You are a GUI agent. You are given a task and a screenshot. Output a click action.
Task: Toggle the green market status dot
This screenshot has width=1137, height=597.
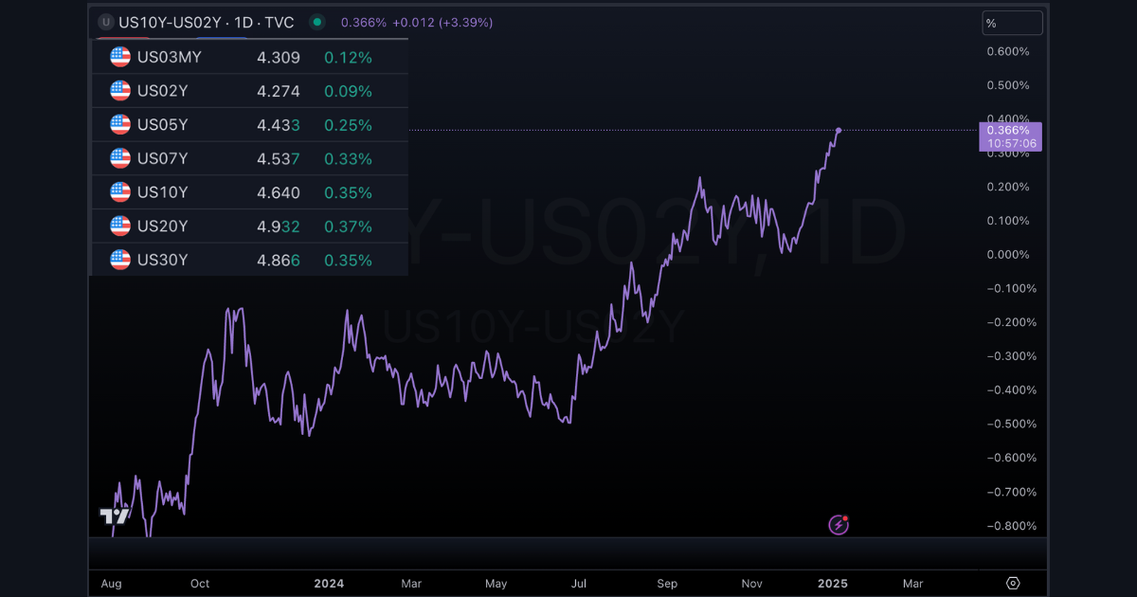tap(317, 22)
